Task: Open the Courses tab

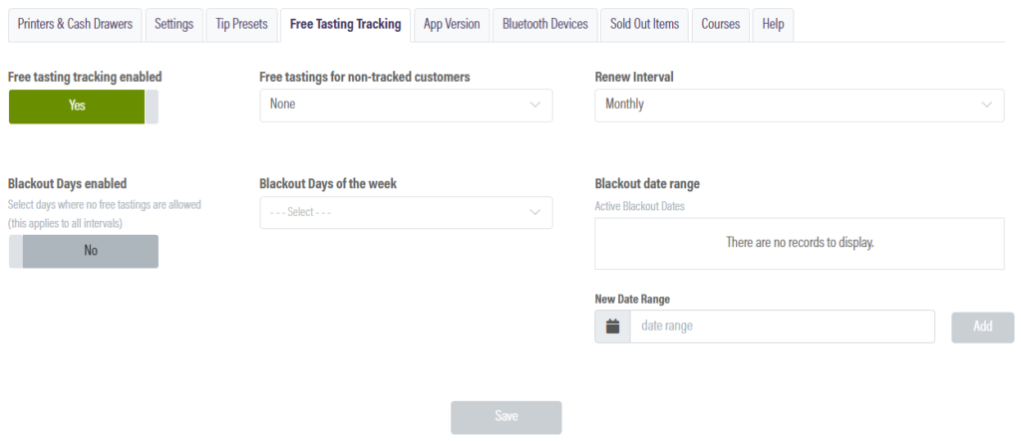Action: tap(720, 25)
